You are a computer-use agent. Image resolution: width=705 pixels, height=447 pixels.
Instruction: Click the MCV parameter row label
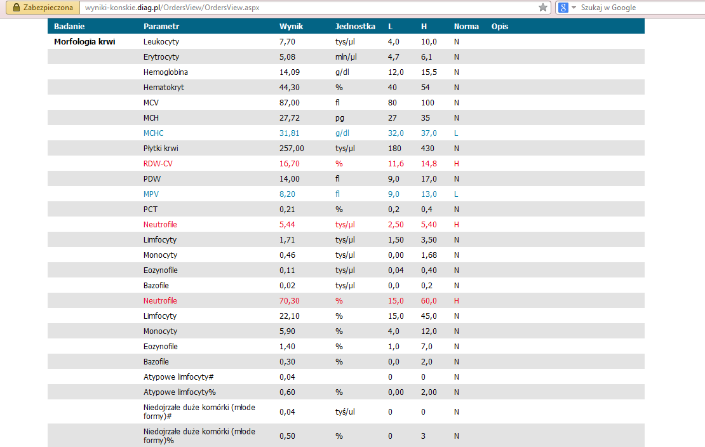[151, 102]
